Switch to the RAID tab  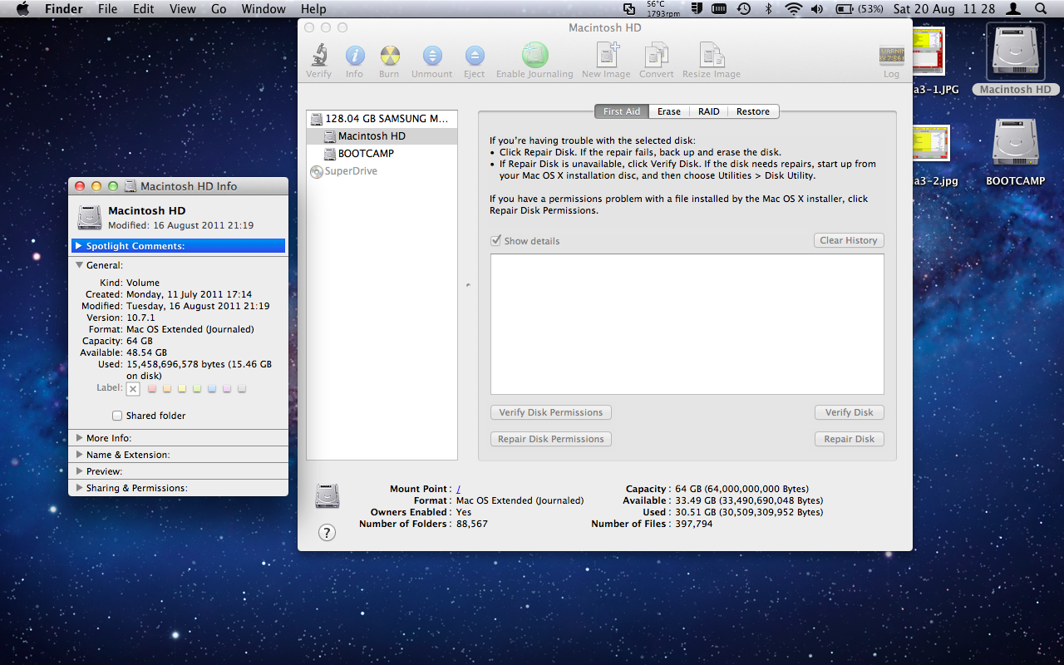(x=709, y=111)
